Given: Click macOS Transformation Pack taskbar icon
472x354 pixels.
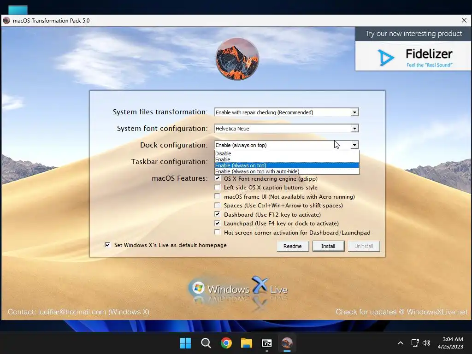Looking at the screenshot, I should 287,343.
